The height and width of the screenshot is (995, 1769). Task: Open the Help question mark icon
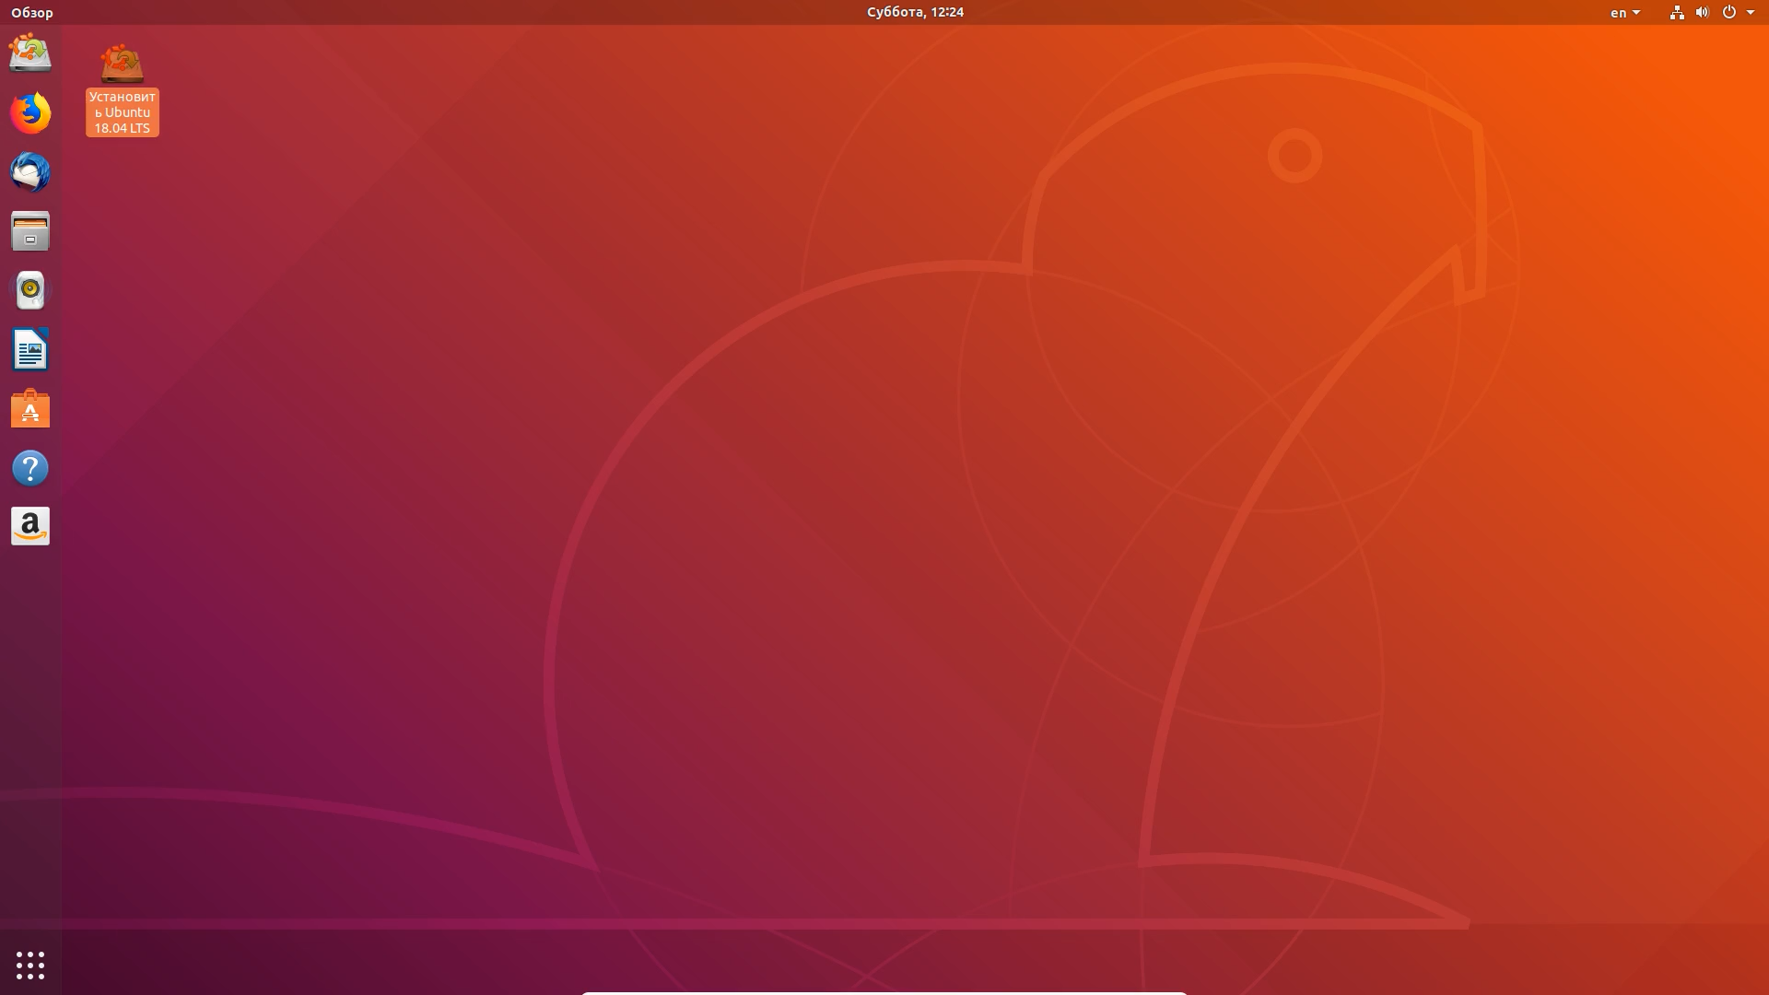click(30, 468)
